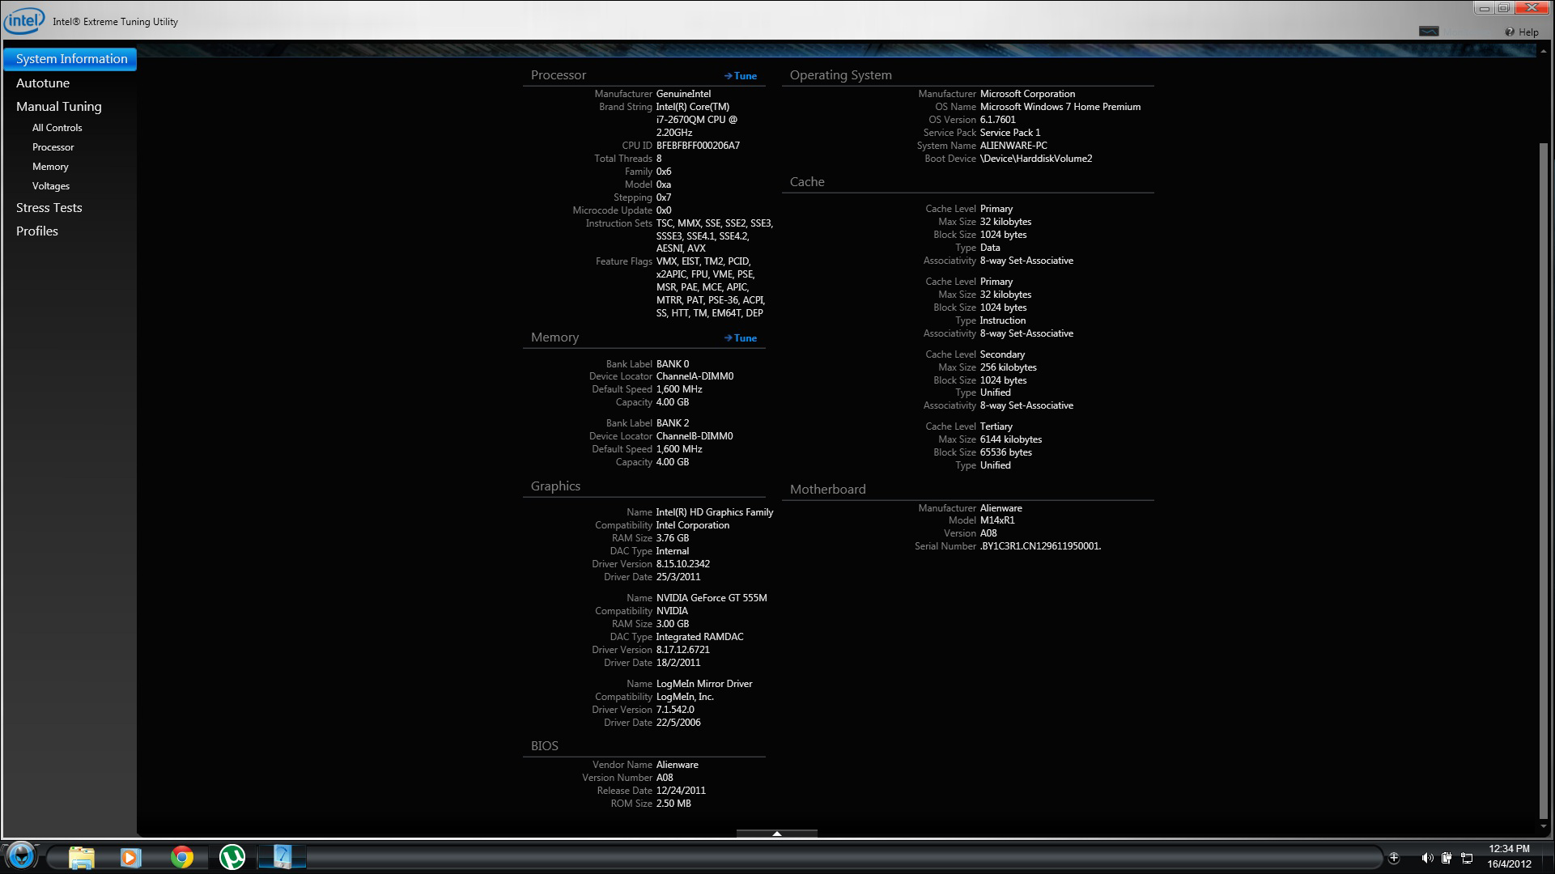Open the Alienware Start orb

[21, 856]
